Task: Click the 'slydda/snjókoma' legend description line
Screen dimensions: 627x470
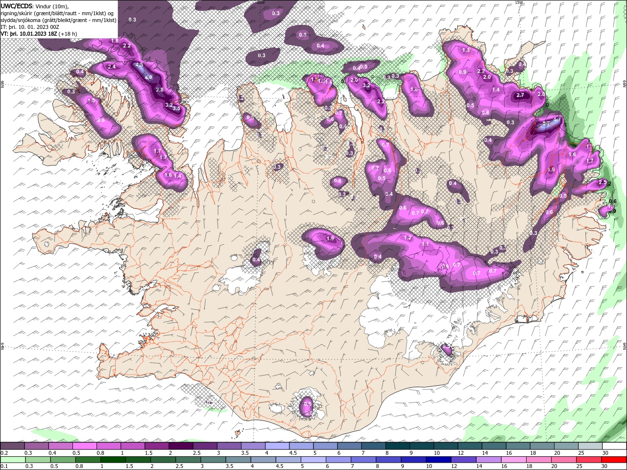Action: pyautogui.click(x=58, y=20)
